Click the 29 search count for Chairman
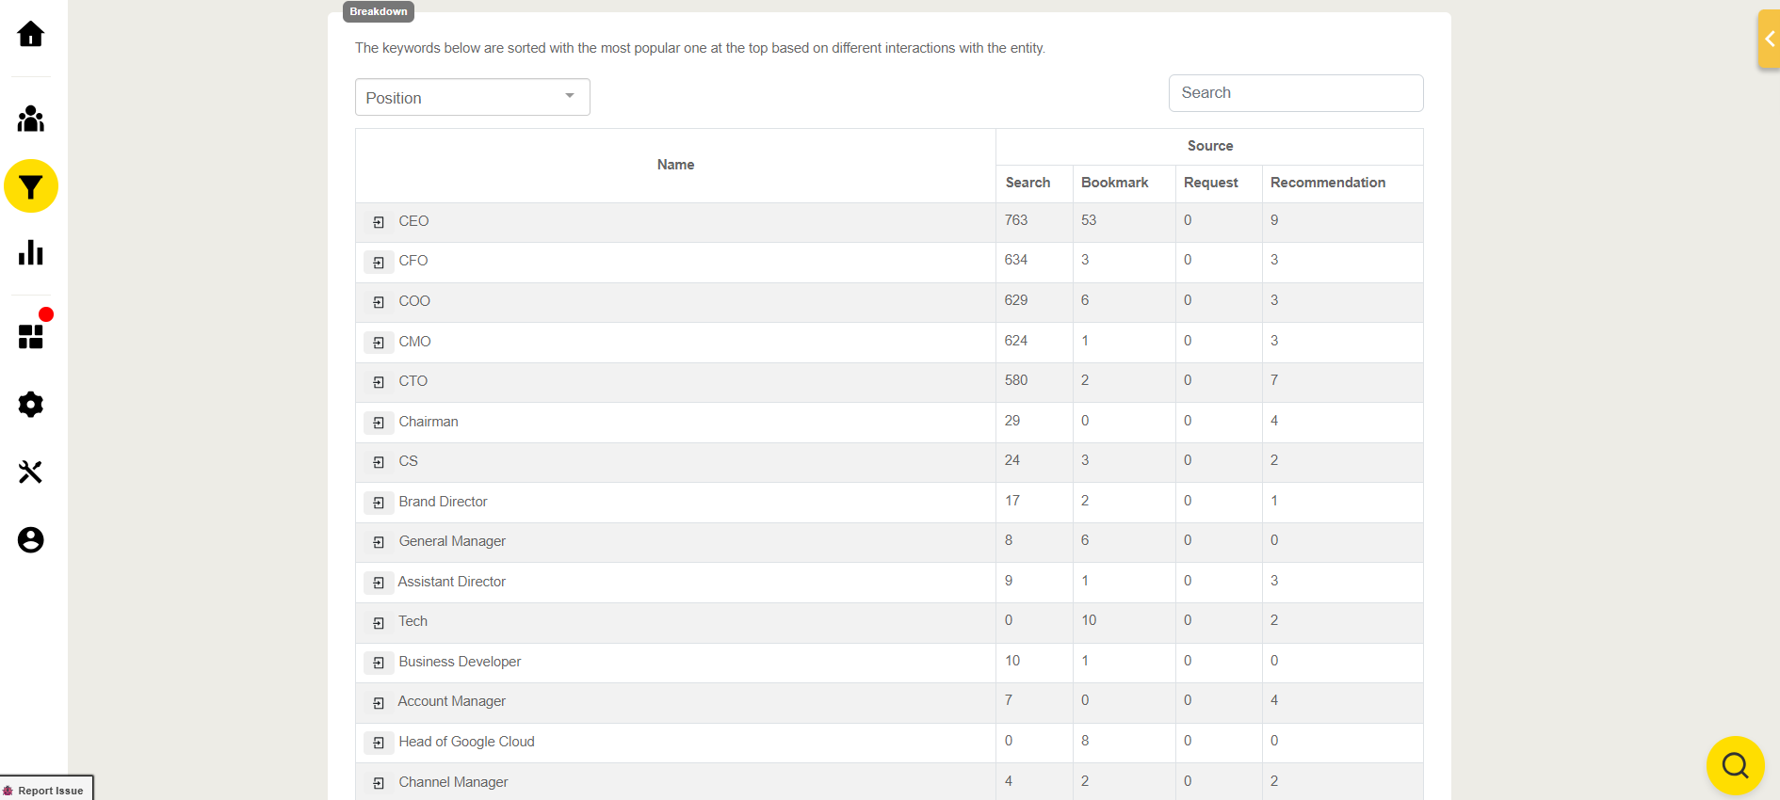Screen dimensions: 1780x800 pyautogui.click(x=1012, y=421)
